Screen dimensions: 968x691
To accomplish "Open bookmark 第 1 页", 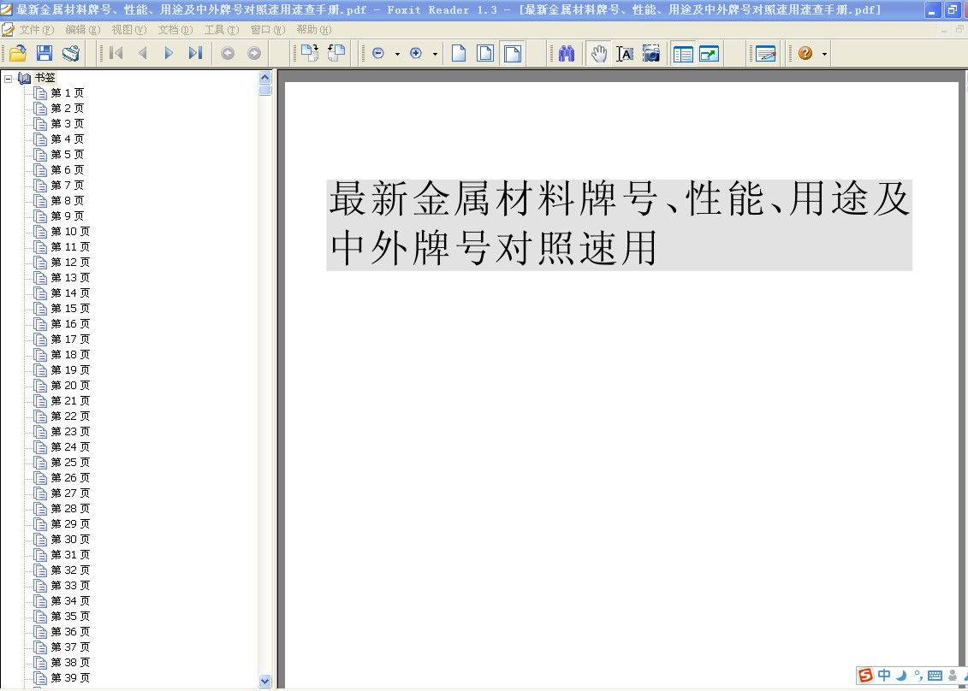I will coord(68,93).
